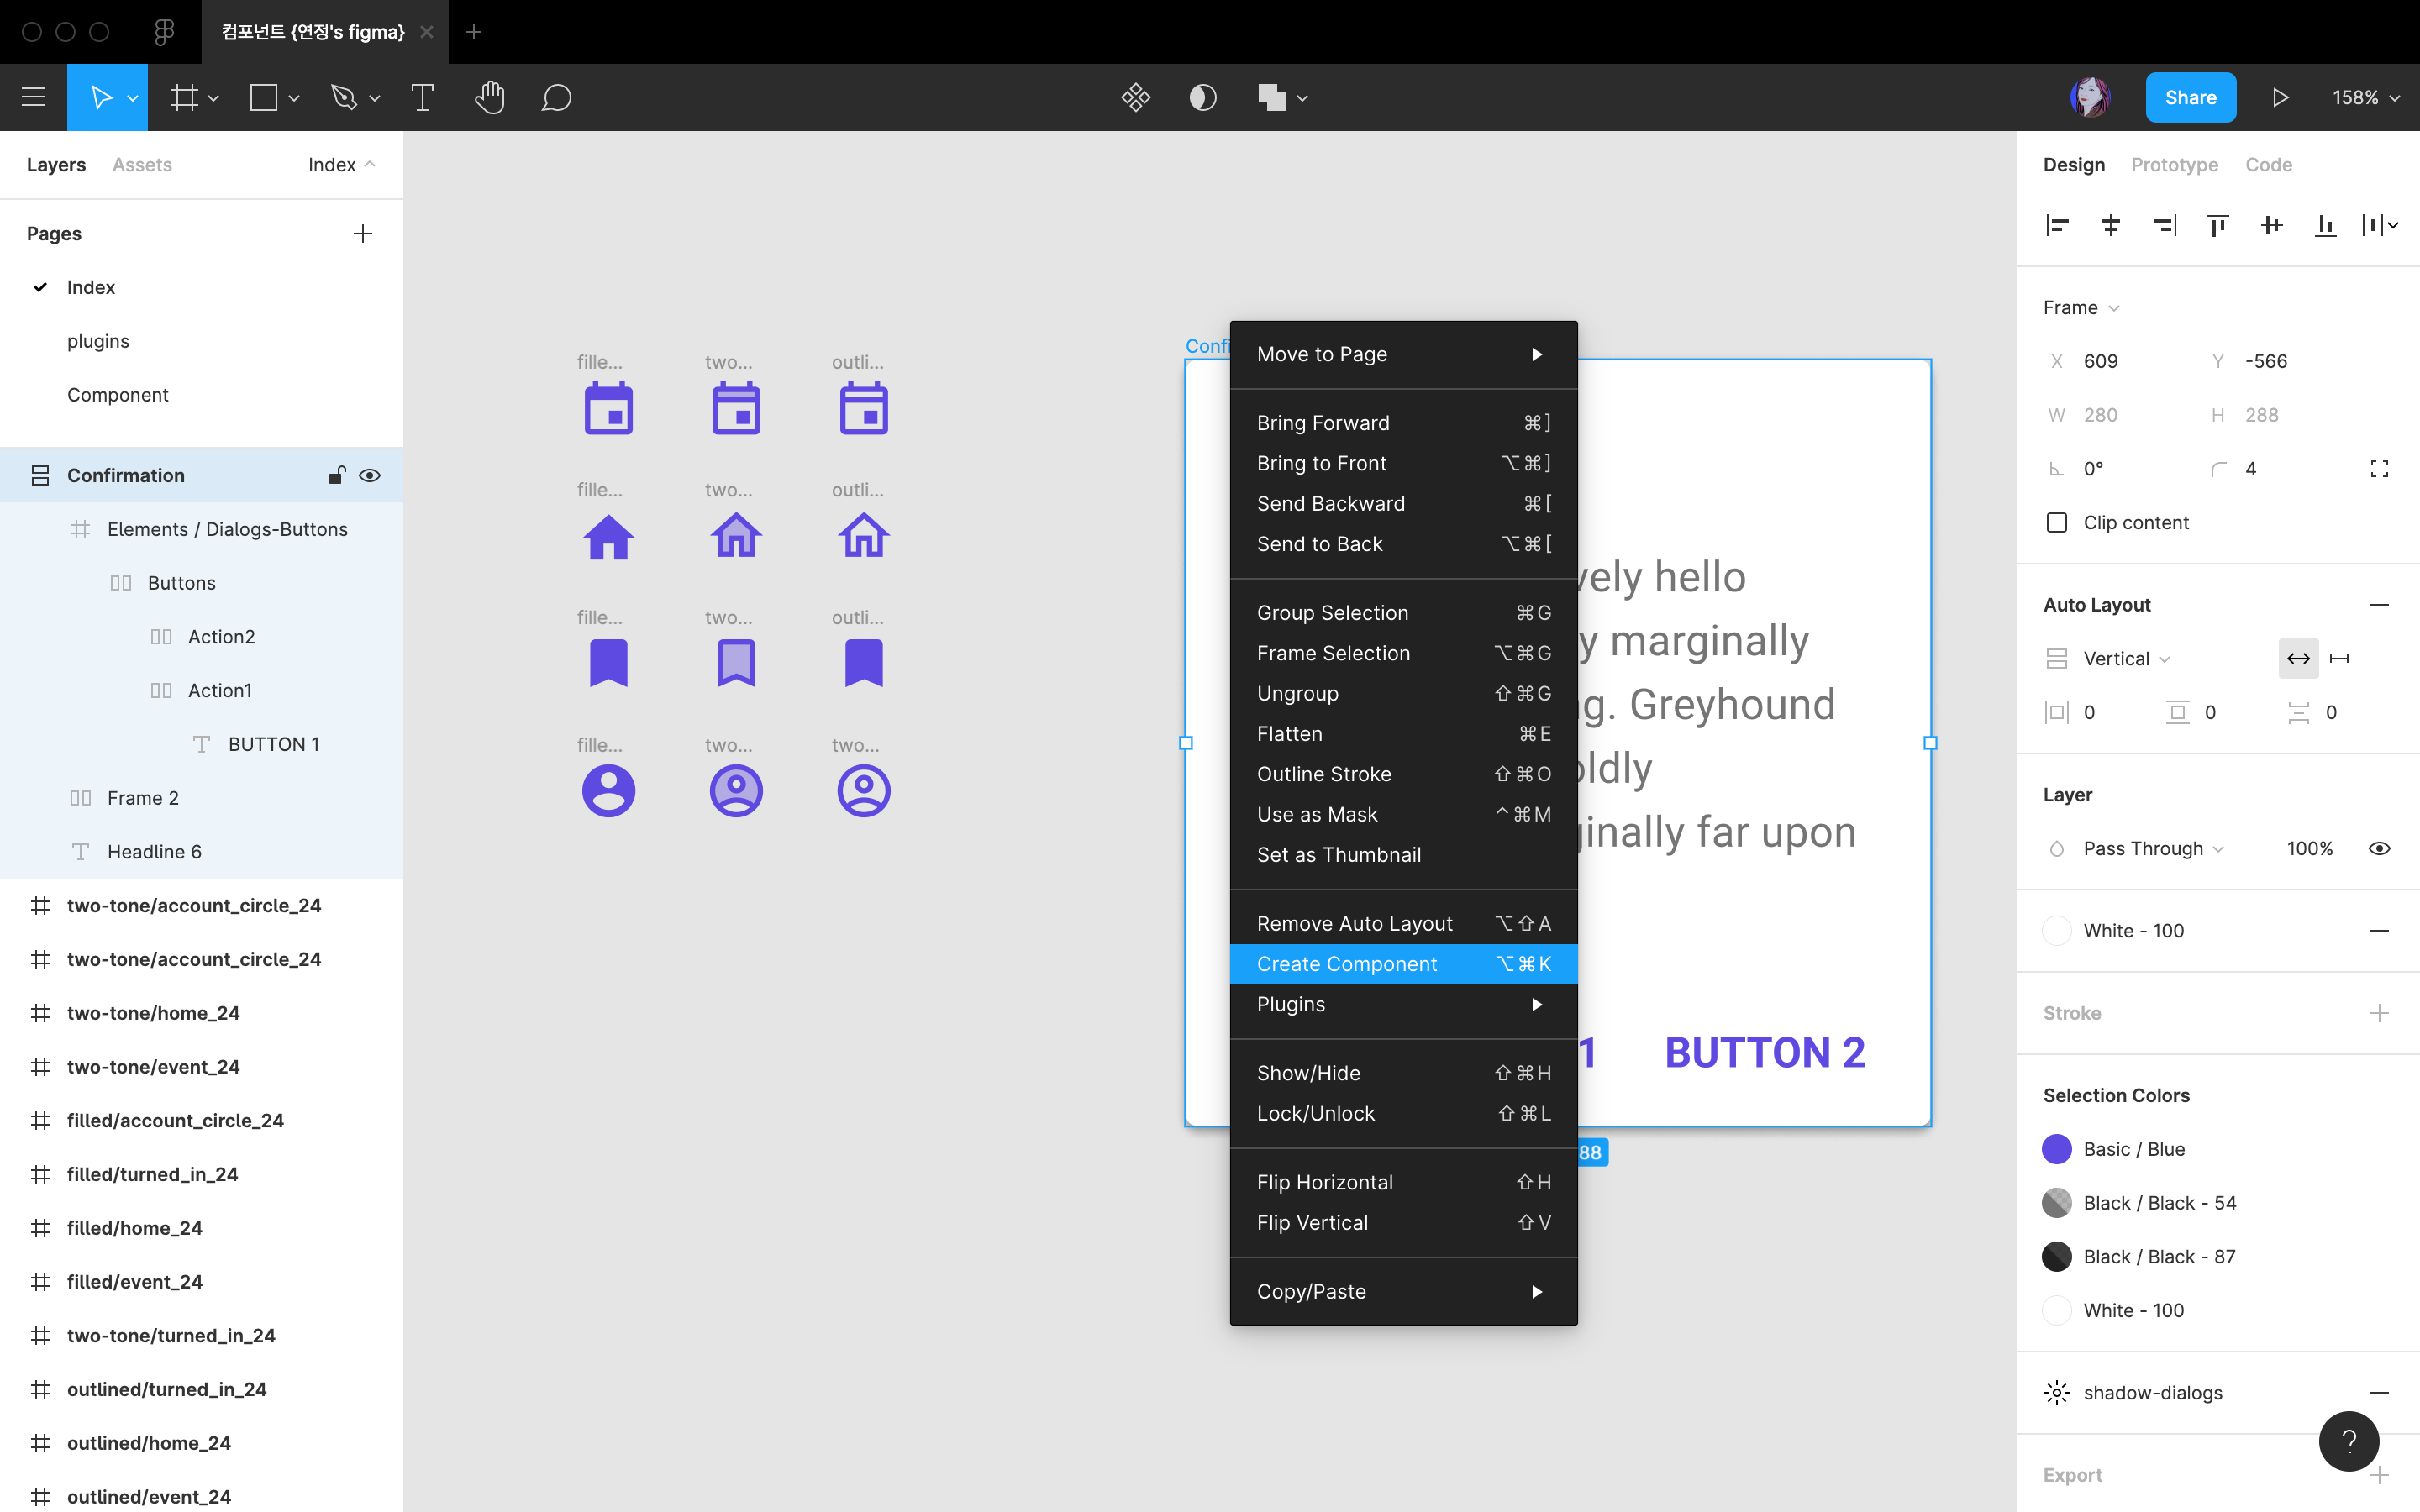Switch to the Code tab
Viewport: 2420px width, 1512px height.
pyautogui.click(x=2268, y=165)
